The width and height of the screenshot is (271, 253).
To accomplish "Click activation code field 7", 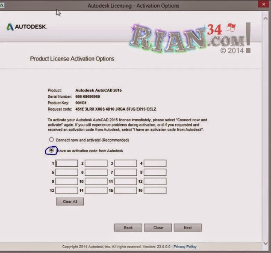I will pyautogui.click(x=126, y=172).
